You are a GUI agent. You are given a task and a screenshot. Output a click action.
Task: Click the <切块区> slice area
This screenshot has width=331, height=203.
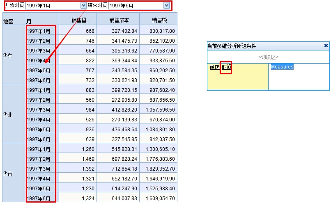(x=268, y=57)
